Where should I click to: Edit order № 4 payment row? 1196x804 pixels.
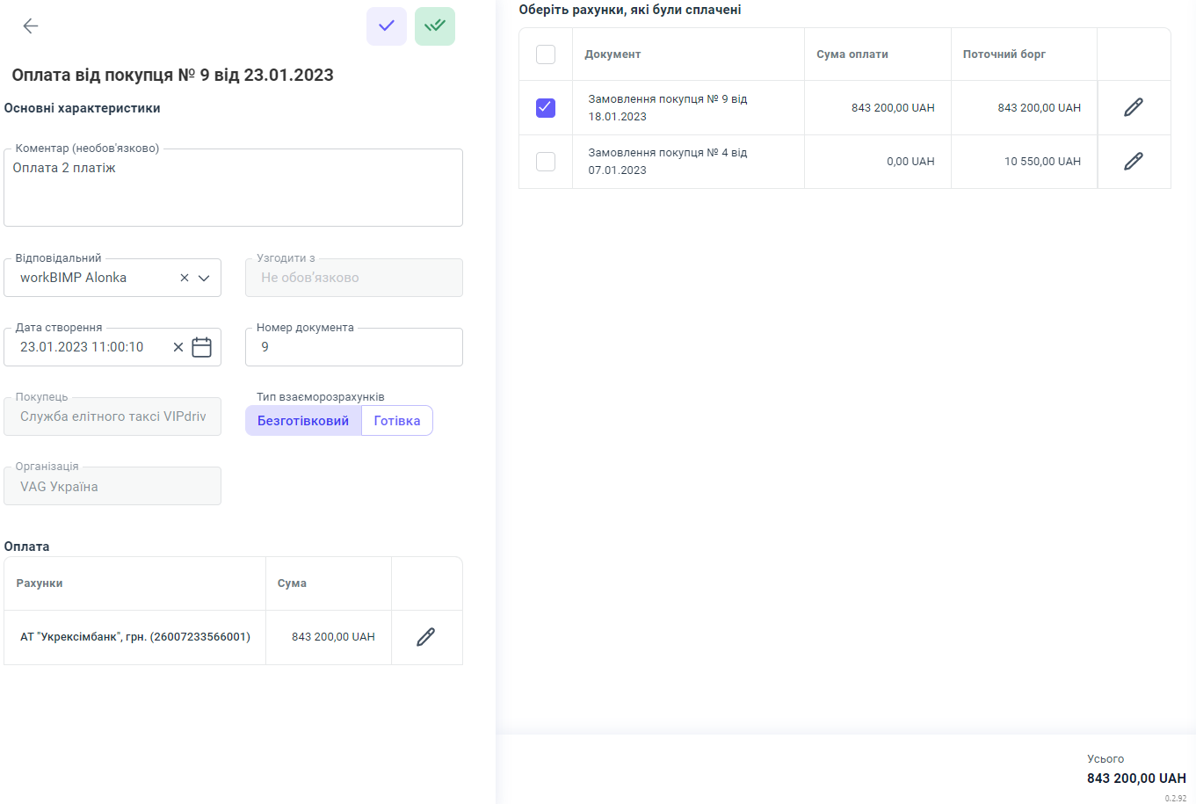[1134, 161]
